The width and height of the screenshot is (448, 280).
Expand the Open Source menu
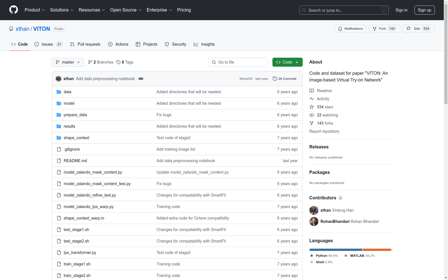pyautogui.click(x=126, y=10)
